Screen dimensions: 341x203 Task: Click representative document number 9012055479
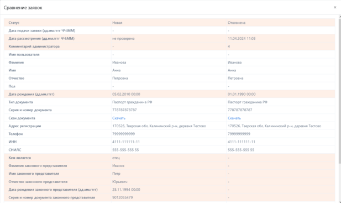pyautogui.click(x=123, y=197)
